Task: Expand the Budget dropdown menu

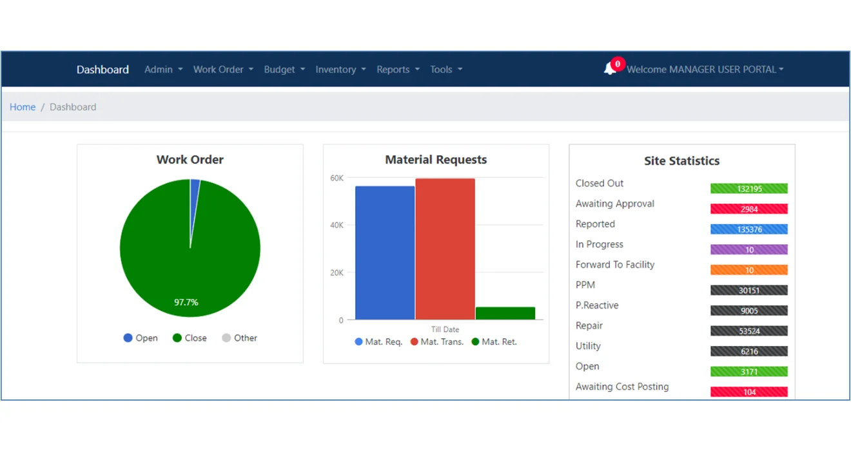Action: [x=284, y=70]
